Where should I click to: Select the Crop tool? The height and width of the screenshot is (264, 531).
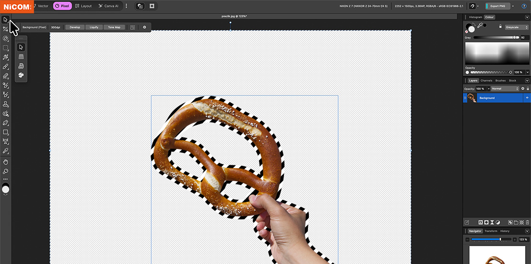[5, 29]
